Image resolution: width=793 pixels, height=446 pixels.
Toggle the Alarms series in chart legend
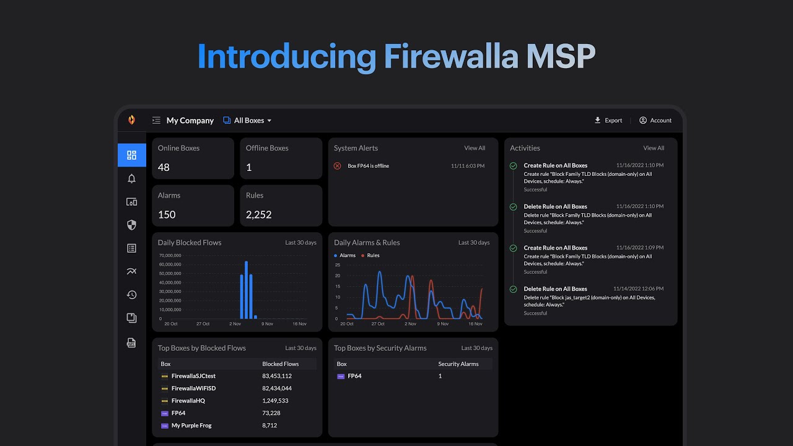coord(344,255)
